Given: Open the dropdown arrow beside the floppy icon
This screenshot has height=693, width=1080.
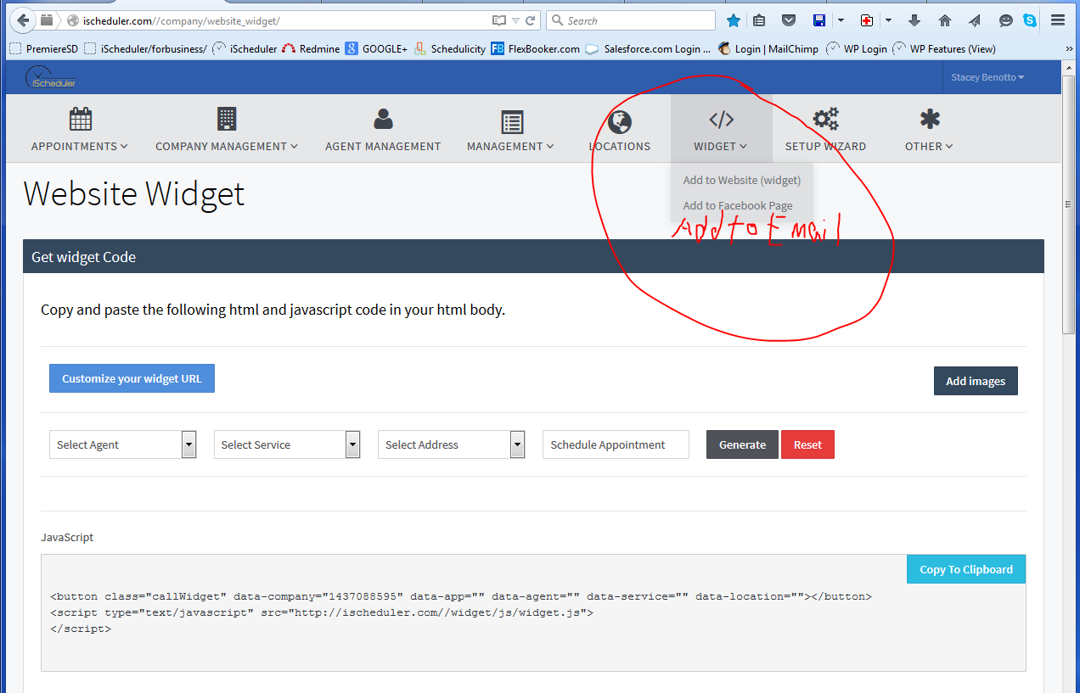Looking at the screenshot, I should coord(841,20).
